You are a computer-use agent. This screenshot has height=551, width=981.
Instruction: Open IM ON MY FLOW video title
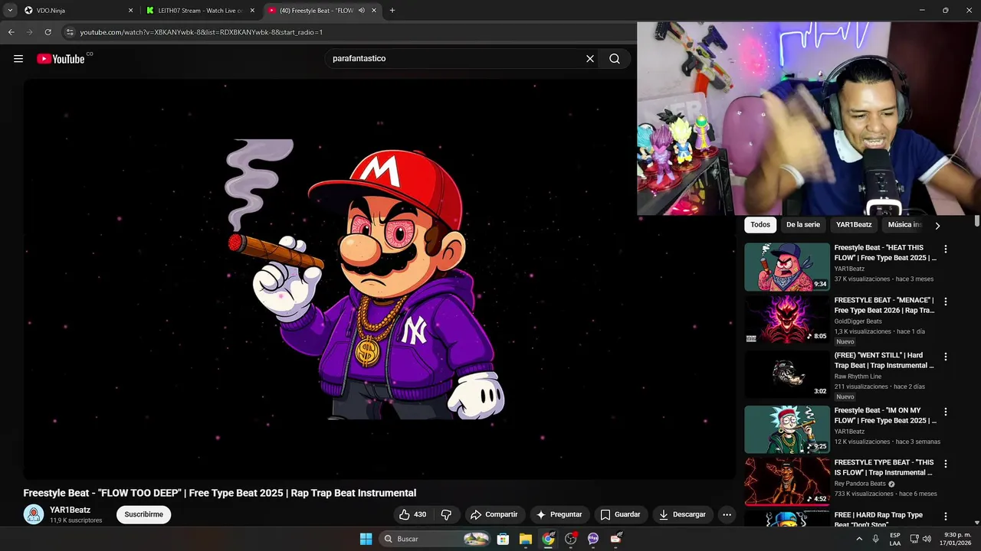pos(885,416)
